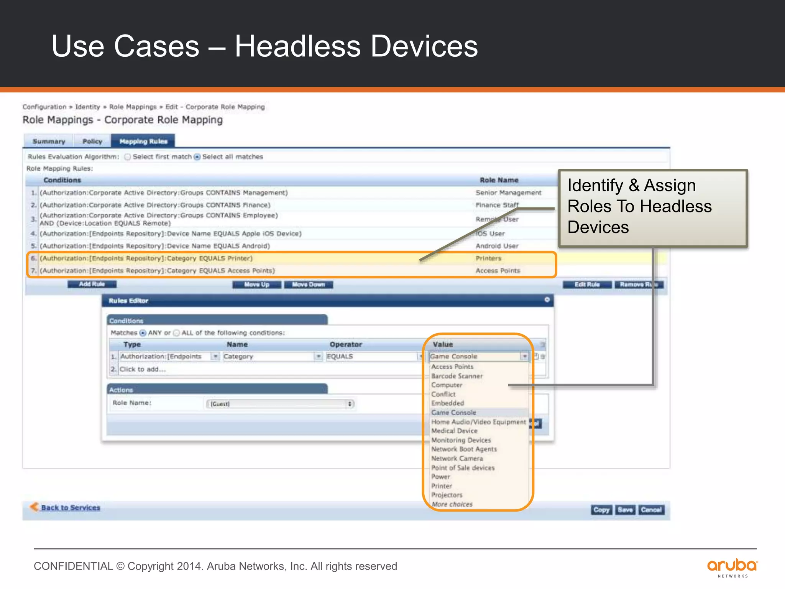Open Configuration breadcrumb link
Screen dimensions: 785x589
pos(44,107)
